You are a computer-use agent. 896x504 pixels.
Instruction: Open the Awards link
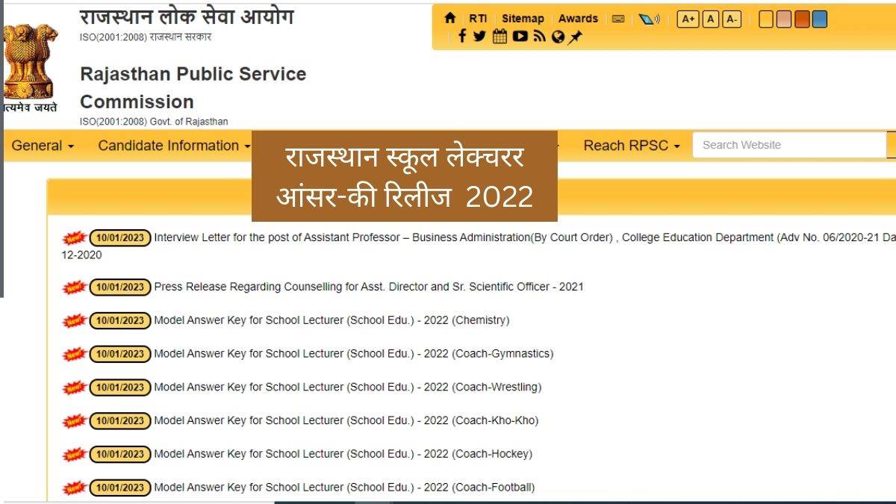click(578, 19)
